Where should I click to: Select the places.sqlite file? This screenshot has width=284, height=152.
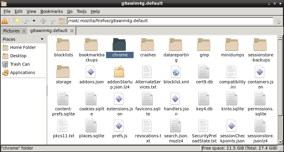coord(92,129)
